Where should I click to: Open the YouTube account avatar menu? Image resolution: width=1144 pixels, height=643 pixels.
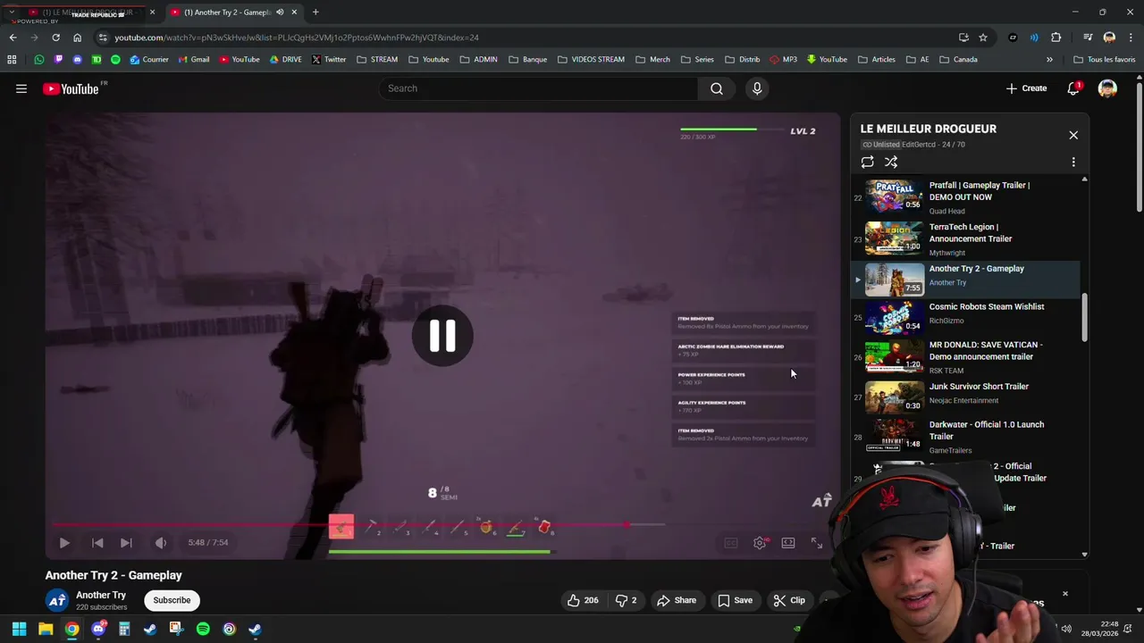(1107, 88)
